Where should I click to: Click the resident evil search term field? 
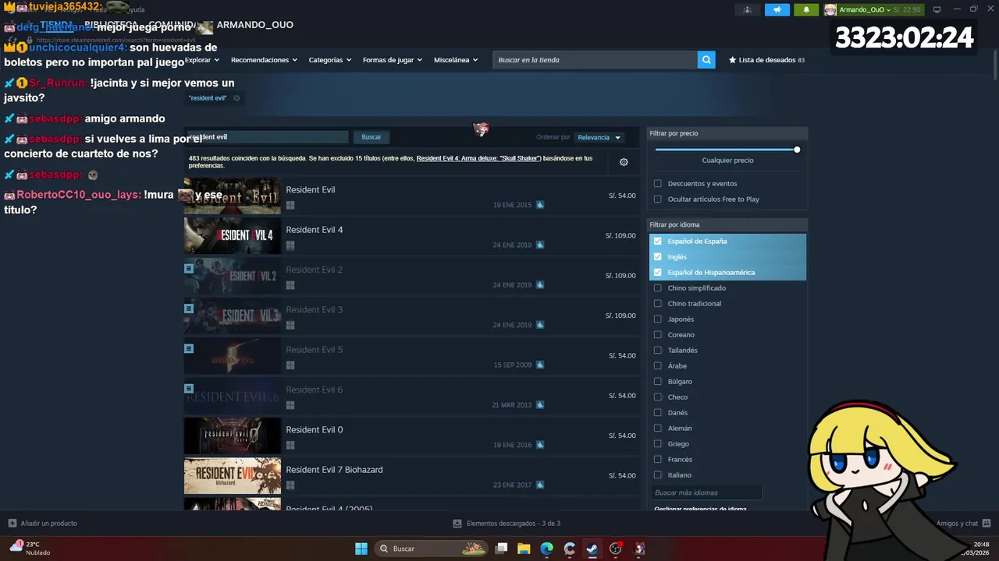coord(267,137)
